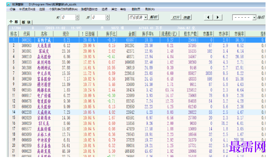
Task: Select stock code 300029 in row 16
Action: pyautogui.click(x=27, y=123)
